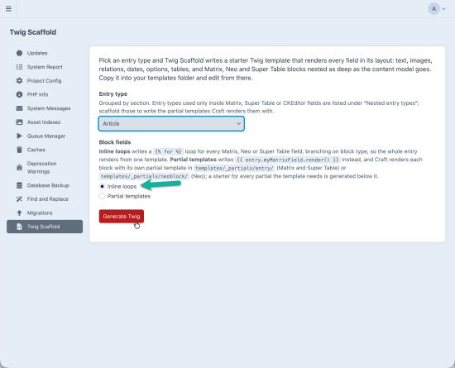
Task: Click the entry.myMatrixField.render() code snippet
Action: (288, 160)
